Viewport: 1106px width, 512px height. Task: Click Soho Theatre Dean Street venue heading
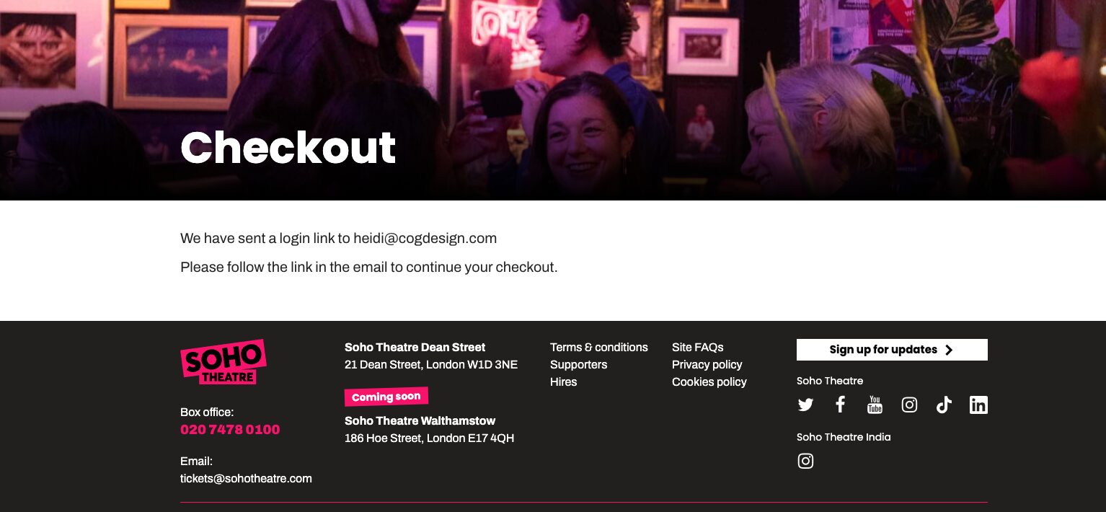415,348
